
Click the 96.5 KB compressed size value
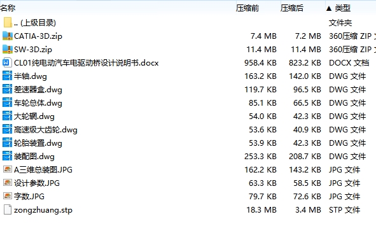tap(307, 90)
